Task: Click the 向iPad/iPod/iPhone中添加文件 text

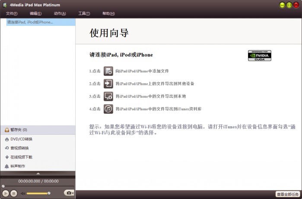Action: [142, 71]
